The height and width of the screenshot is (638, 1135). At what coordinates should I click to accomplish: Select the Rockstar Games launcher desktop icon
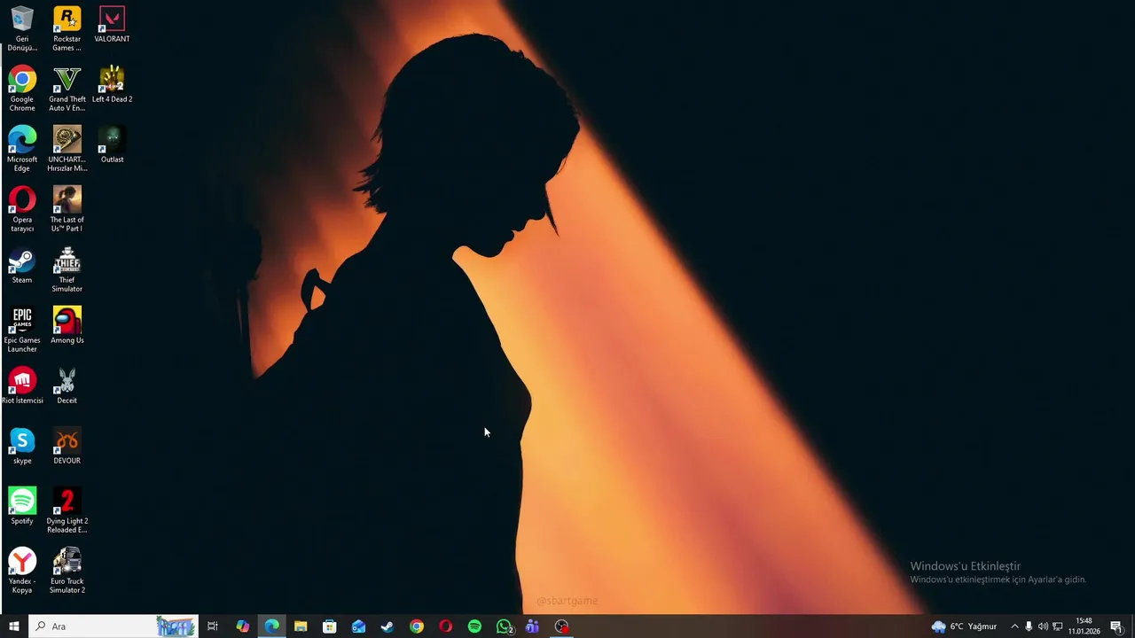[x=67, y=28]
